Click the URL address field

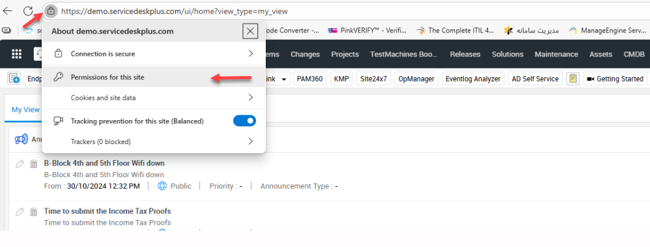174,12
